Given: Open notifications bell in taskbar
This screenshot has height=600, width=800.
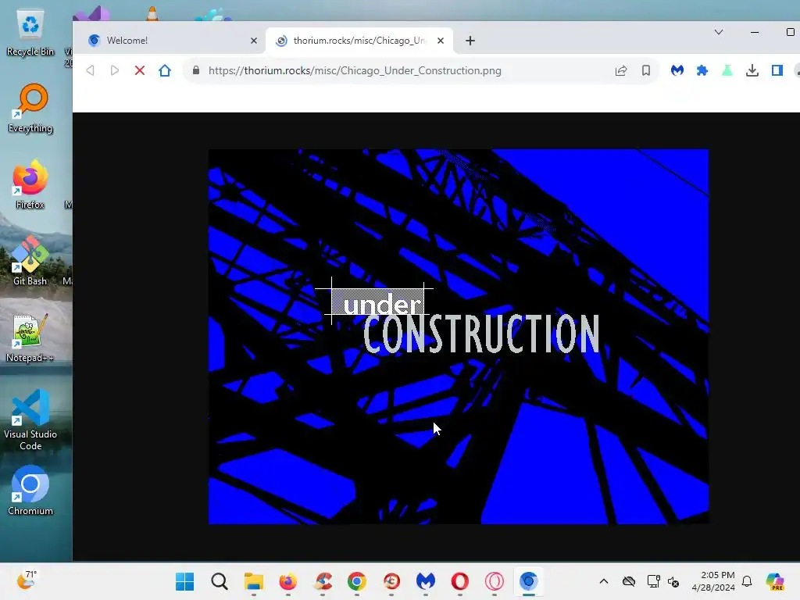Looking at the screenshot, I should tap(747, 581).
